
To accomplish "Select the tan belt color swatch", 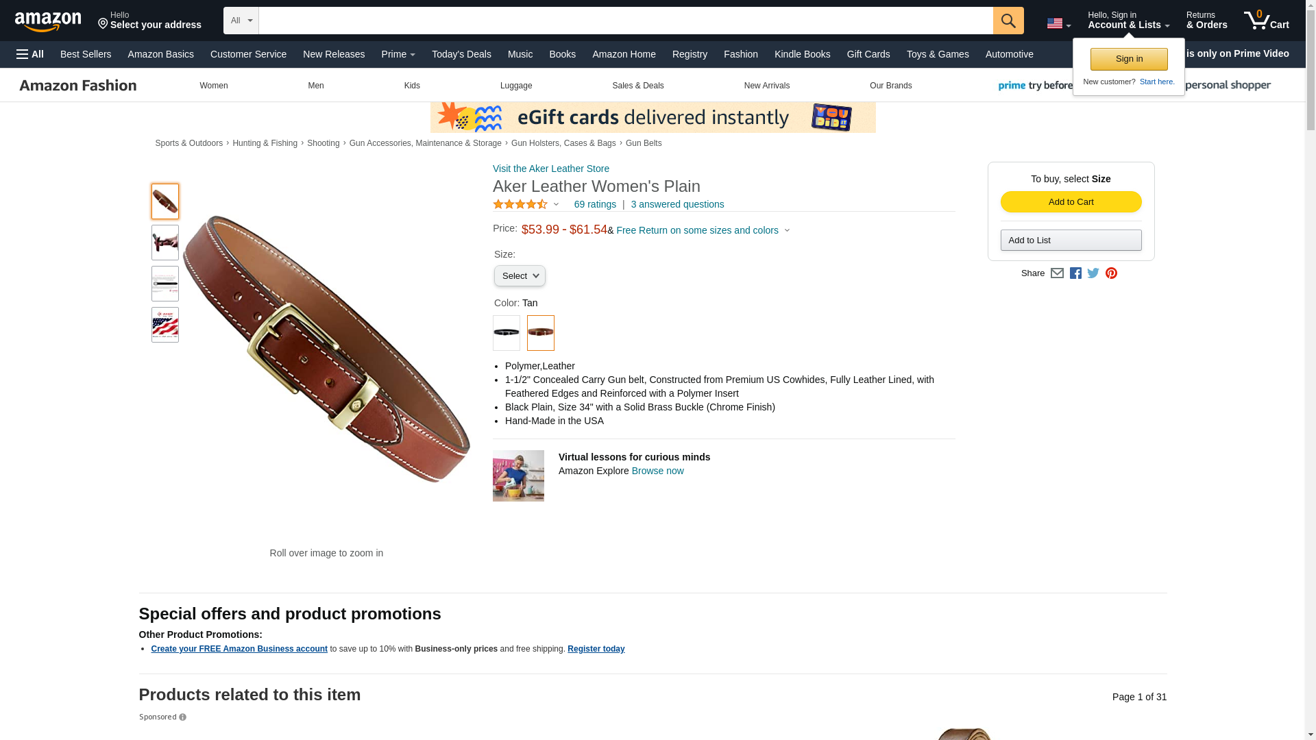I will (541, 333).
